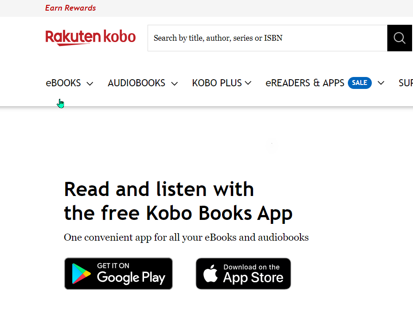Image resolution: width=413 pixels, height=315 pixels.
Task: Click the Apple logo on App Store badge
Action: (x=210, y=274)
